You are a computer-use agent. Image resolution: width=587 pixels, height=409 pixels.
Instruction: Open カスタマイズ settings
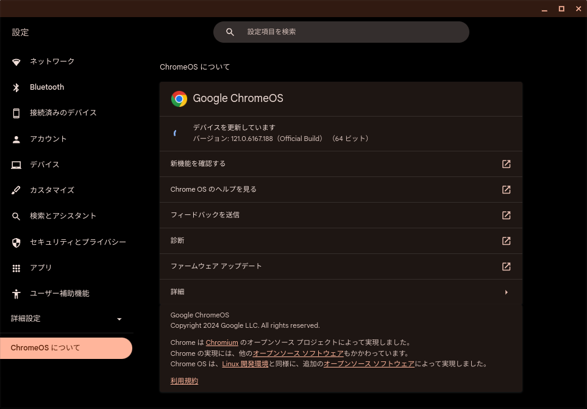click(66, 190)
